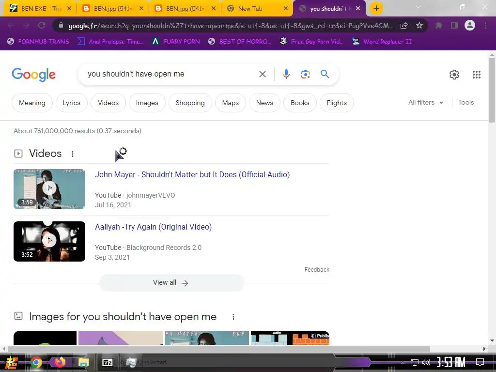Open Aaliyah Try Again video link

pyautogui.click(x=154, y=227)
